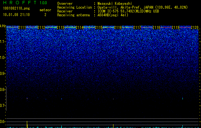Click the tallest yellow power peak near 2111
Screen dimensions: 201x128
pos(27,124)
